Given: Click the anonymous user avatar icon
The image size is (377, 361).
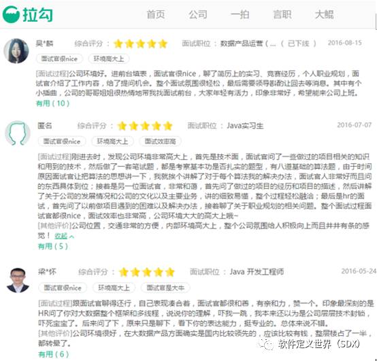Looking at the screenshot, I should (x=18, y=133).
